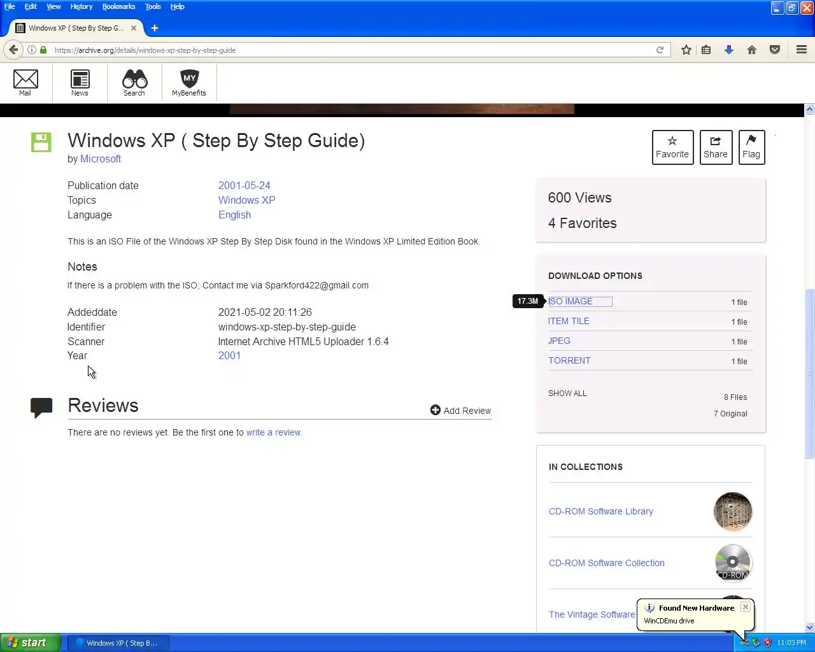Open the Help menu
815x652 pixels.
click(177, 6)
